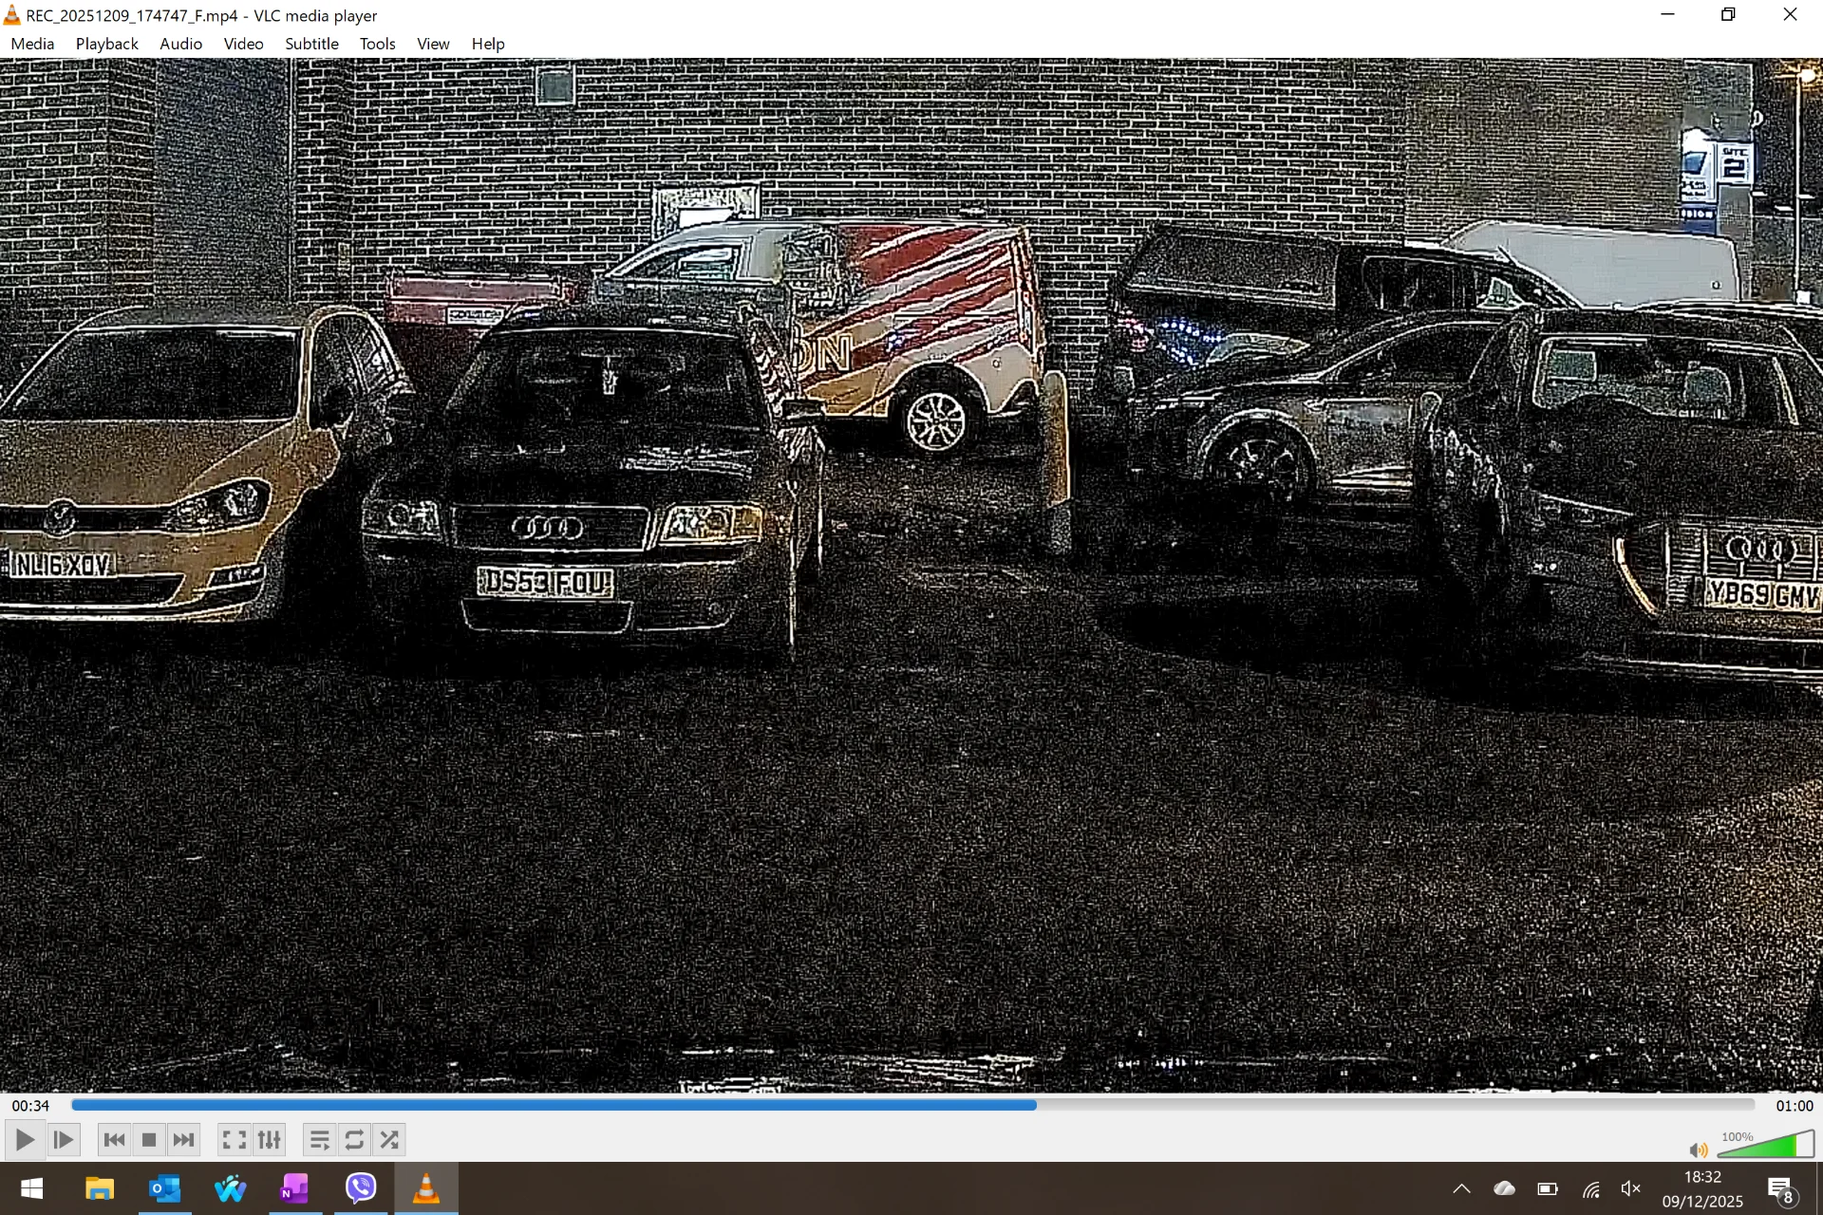The image size is (1823, 1215).
Task: Switch to Viber in taskbar
Action: click(x=361, y=1188)
